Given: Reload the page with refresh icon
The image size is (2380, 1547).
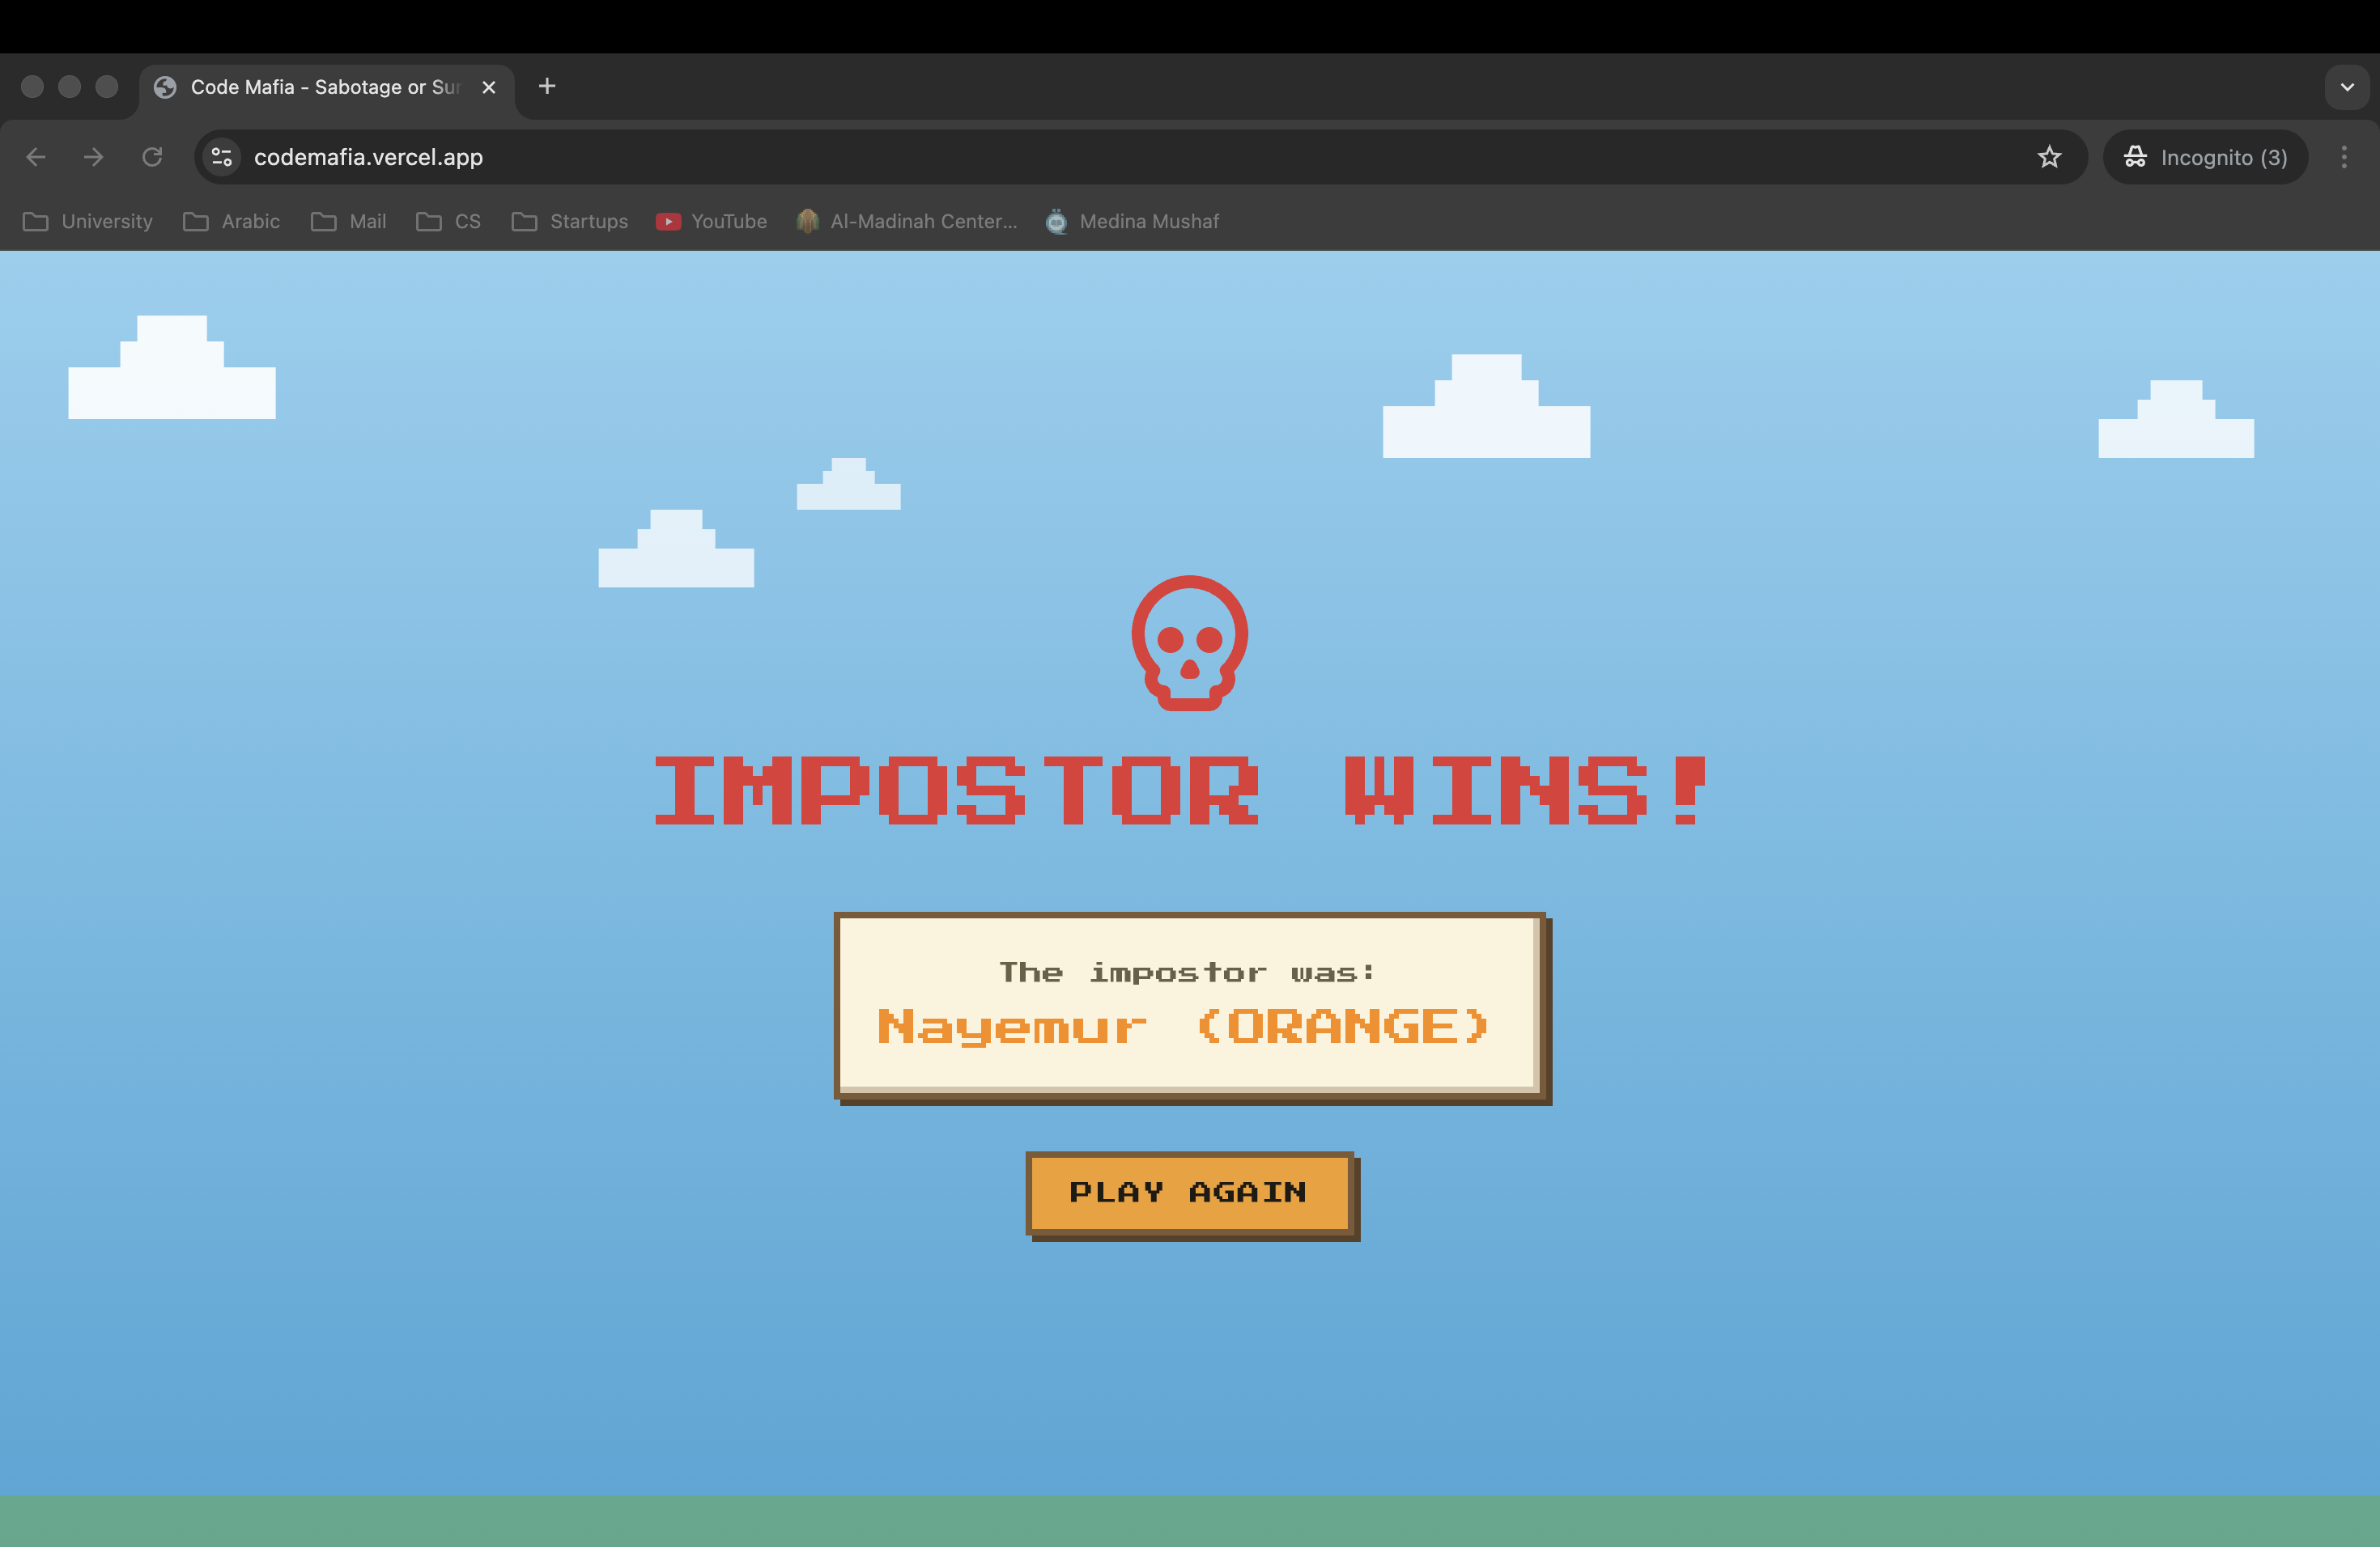Looking at the screenshot, I should [x=152, y=157].
